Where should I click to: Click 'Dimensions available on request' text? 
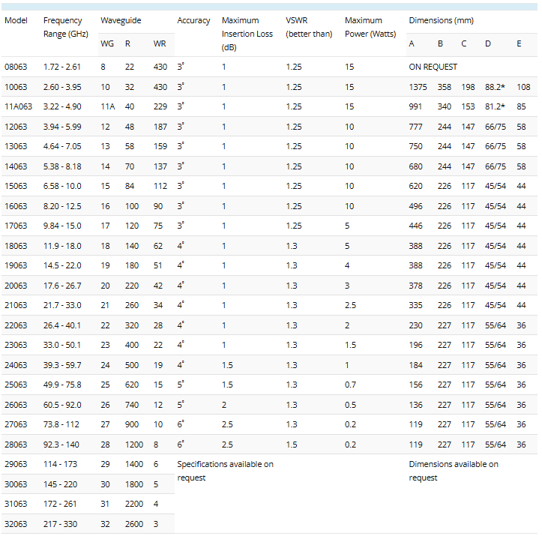click(x=453, y=471)
